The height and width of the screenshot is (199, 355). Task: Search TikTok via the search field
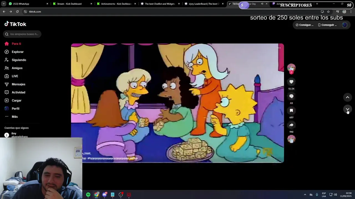(x=22, y=34)
